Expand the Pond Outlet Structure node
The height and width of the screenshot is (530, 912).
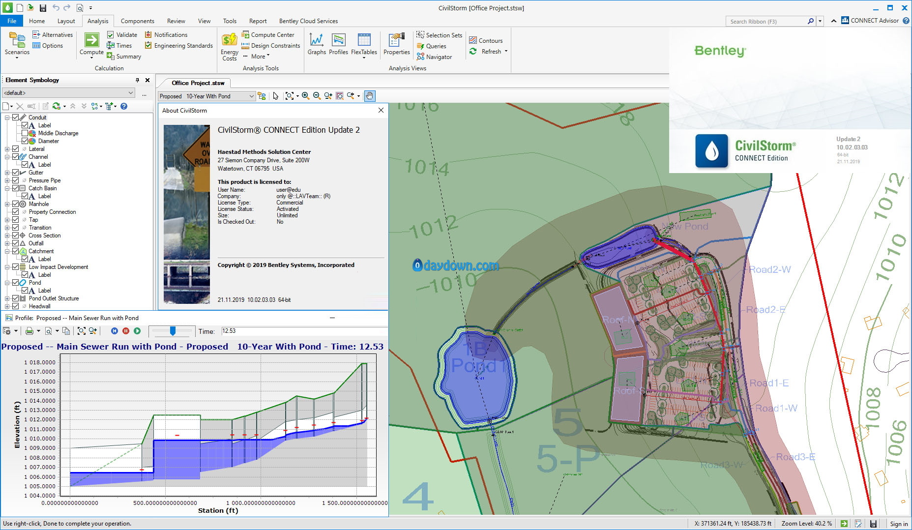pos(7,298)
